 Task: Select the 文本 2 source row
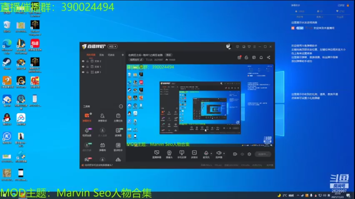pos(103,61)
